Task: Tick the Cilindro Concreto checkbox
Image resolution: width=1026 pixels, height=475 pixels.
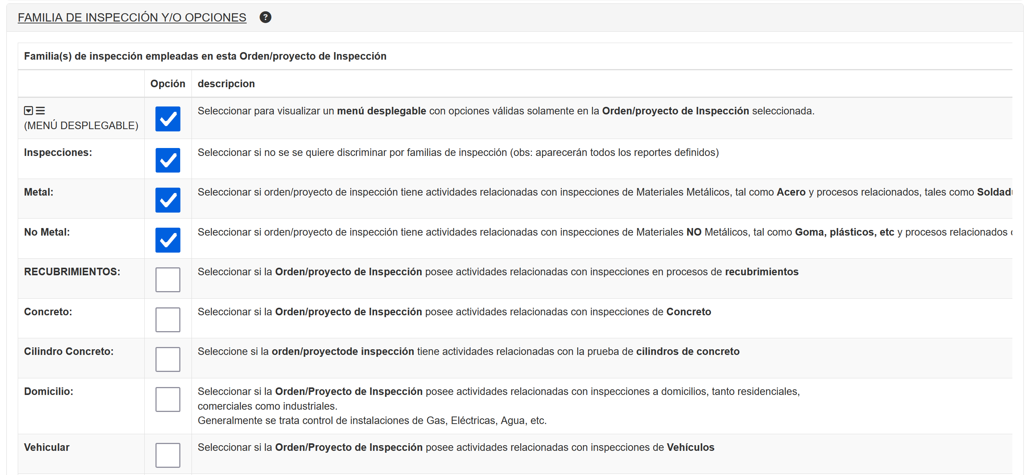Action: click(168, 359)
